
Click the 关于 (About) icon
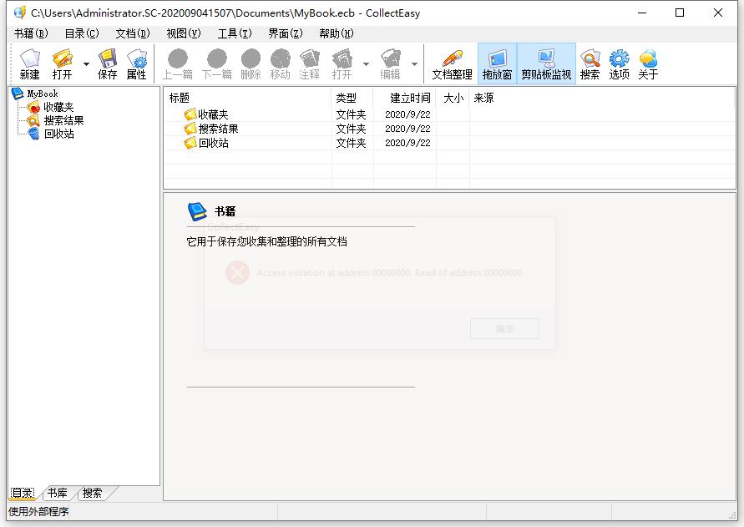[648, 63]
